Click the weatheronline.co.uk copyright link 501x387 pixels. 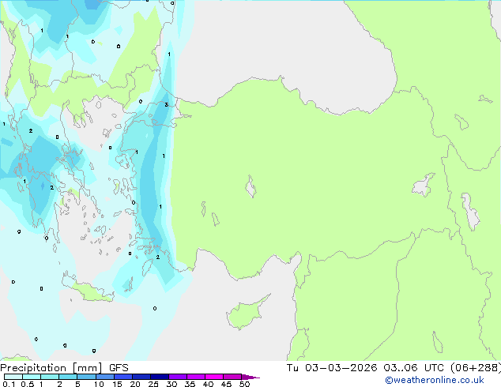click(435, 380)
